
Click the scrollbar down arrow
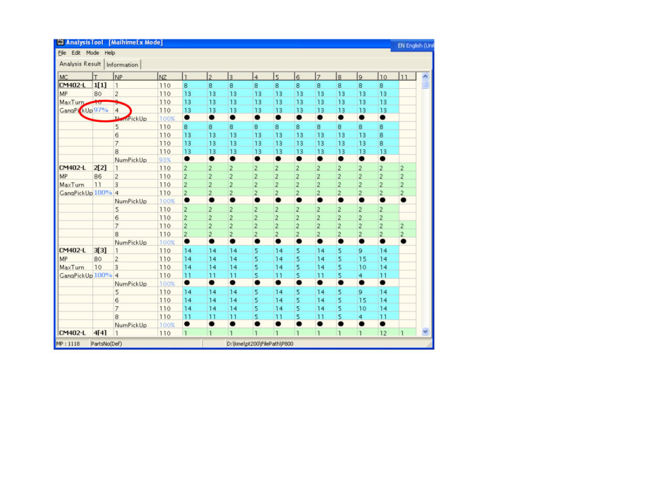(x=425, y=331)
